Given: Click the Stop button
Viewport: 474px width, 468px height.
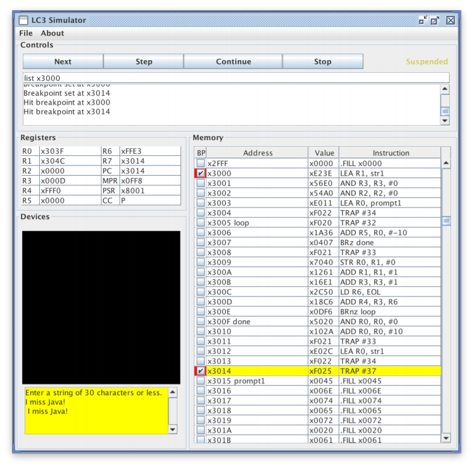Looking at the screenshot, I should tap(322, 61).
